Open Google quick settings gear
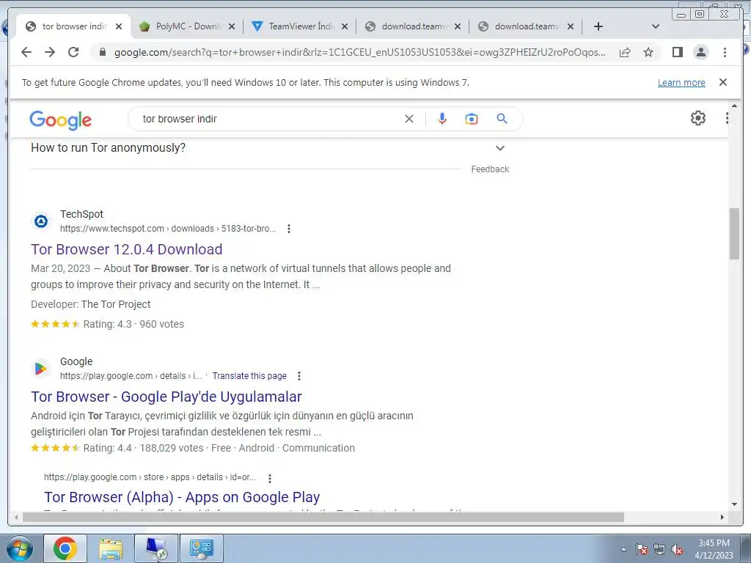Screen dimensions: 751x563 (x=698, y=118)
